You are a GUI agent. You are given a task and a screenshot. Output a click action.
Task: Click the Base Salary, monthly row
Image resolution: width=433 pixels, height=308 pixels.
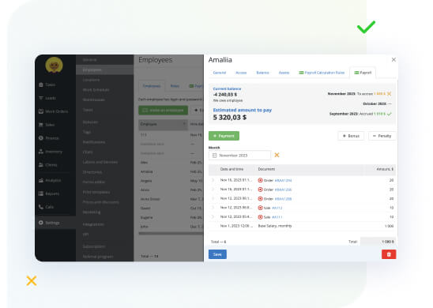coord(302,226)
